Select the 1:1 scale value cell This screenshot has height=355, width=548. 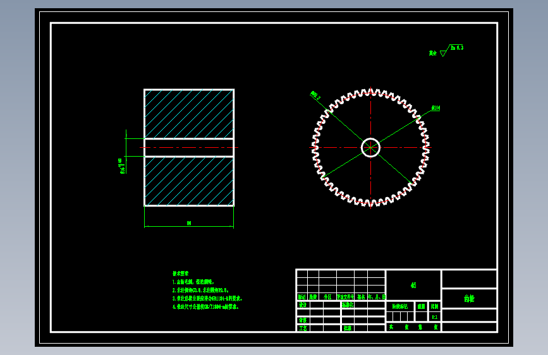click(x=434, y=317)
